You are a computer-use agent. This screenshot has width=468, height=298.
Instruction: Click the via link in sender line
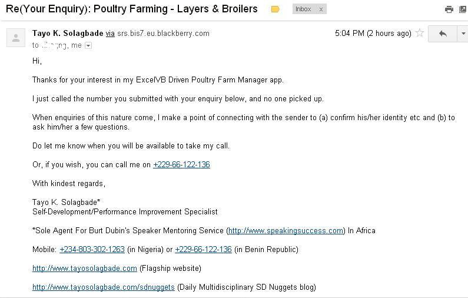(x=110, y=34)
